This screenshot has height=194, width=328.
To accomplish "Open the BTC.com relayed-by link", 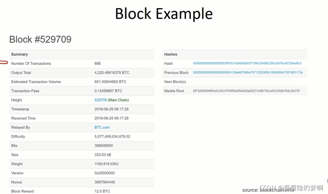I will (x=102, y=127).
